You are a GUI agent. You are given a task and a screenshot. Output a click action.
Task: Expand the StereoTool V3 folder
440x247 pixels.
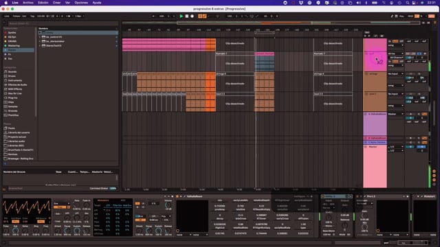tap(40, 46)
